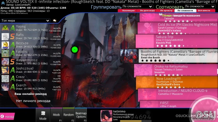Screen dimensions: 218x122
Task: Select Rafis's leaderboard score
Action: [31, 37]
